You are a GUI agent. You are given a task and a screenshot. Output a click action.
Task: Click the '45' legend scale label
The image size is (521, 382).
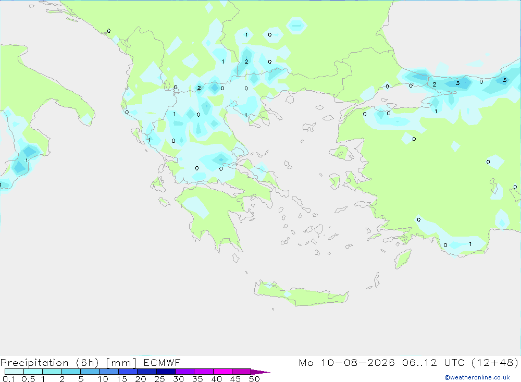coord(235,379)
